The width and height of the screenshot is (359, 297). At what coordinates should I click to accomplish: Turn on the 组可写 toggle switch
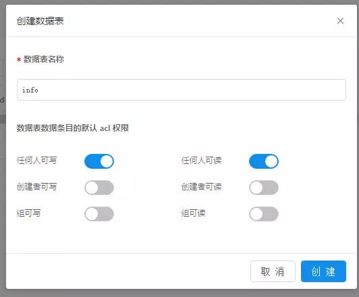click(x=99, y=214)
